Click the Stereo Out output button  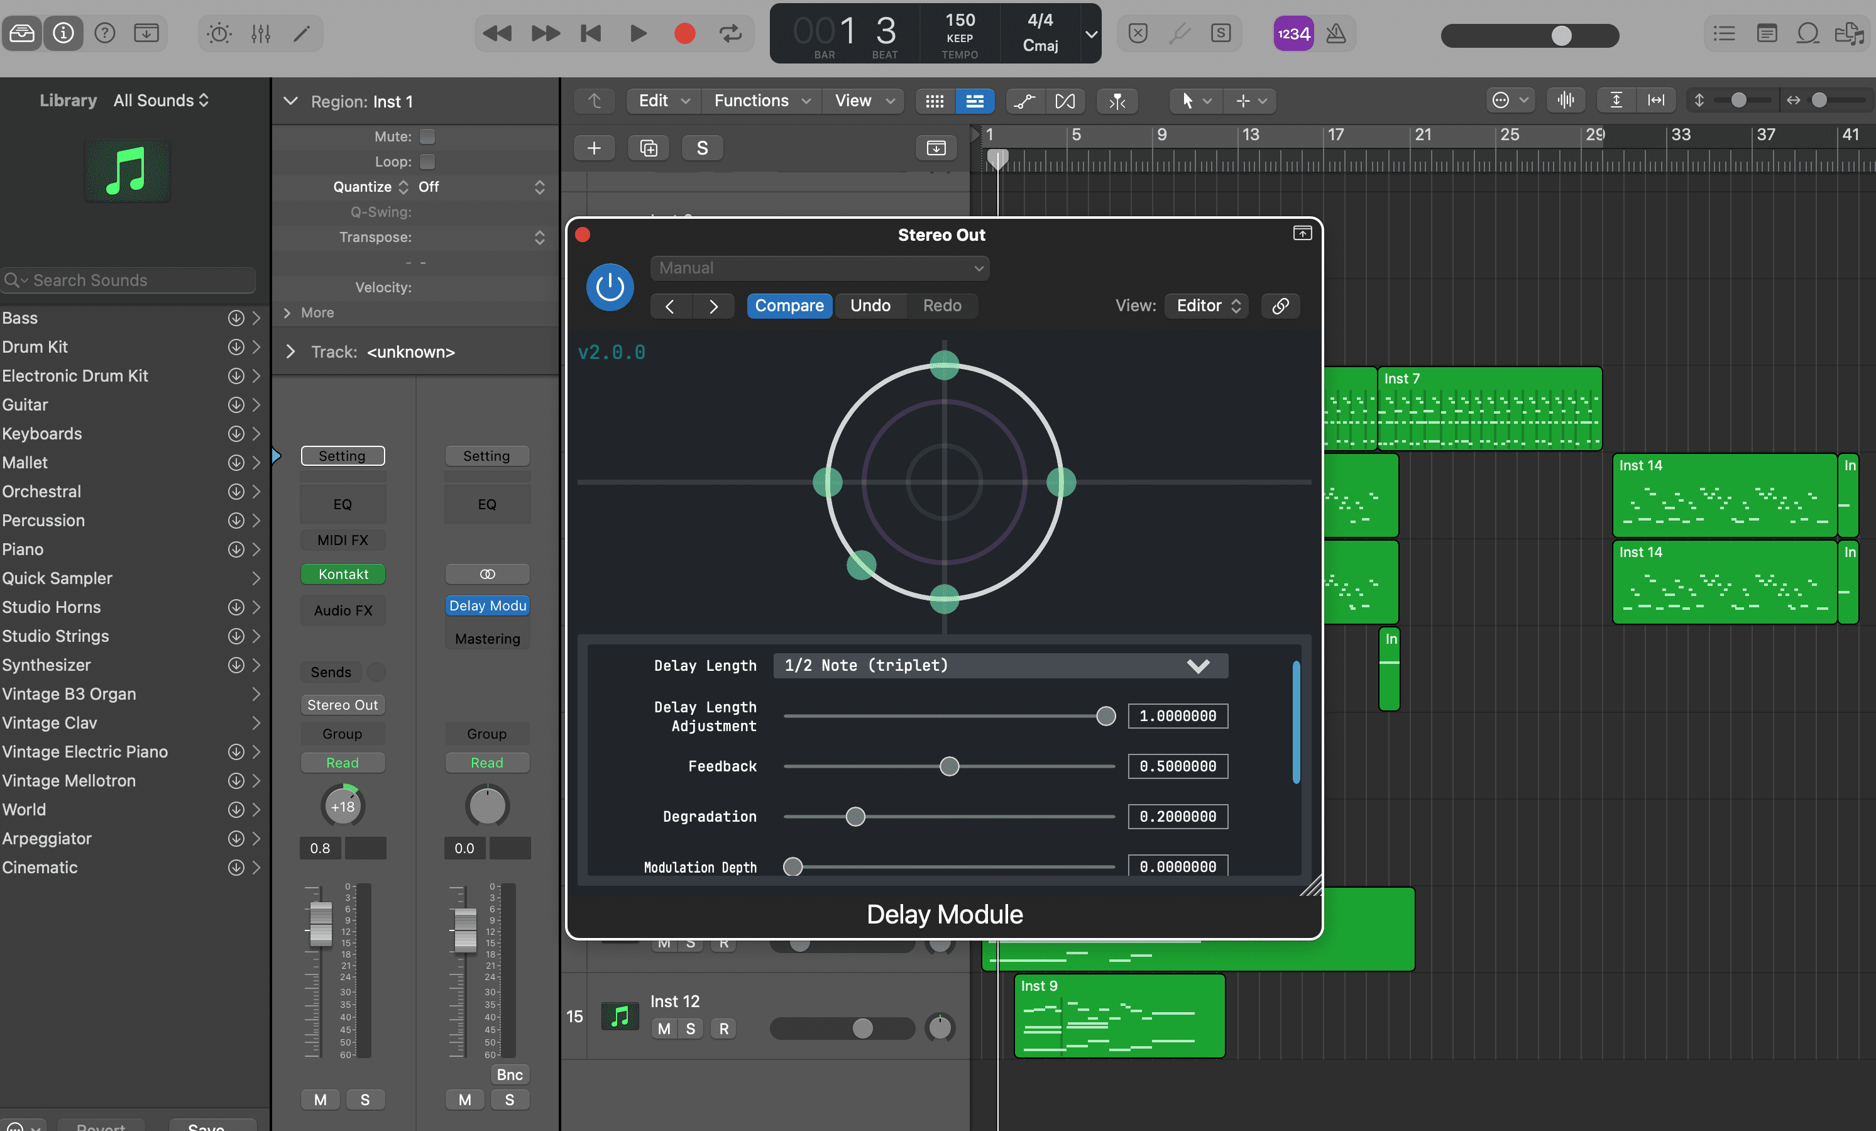[x=343, y=705]
